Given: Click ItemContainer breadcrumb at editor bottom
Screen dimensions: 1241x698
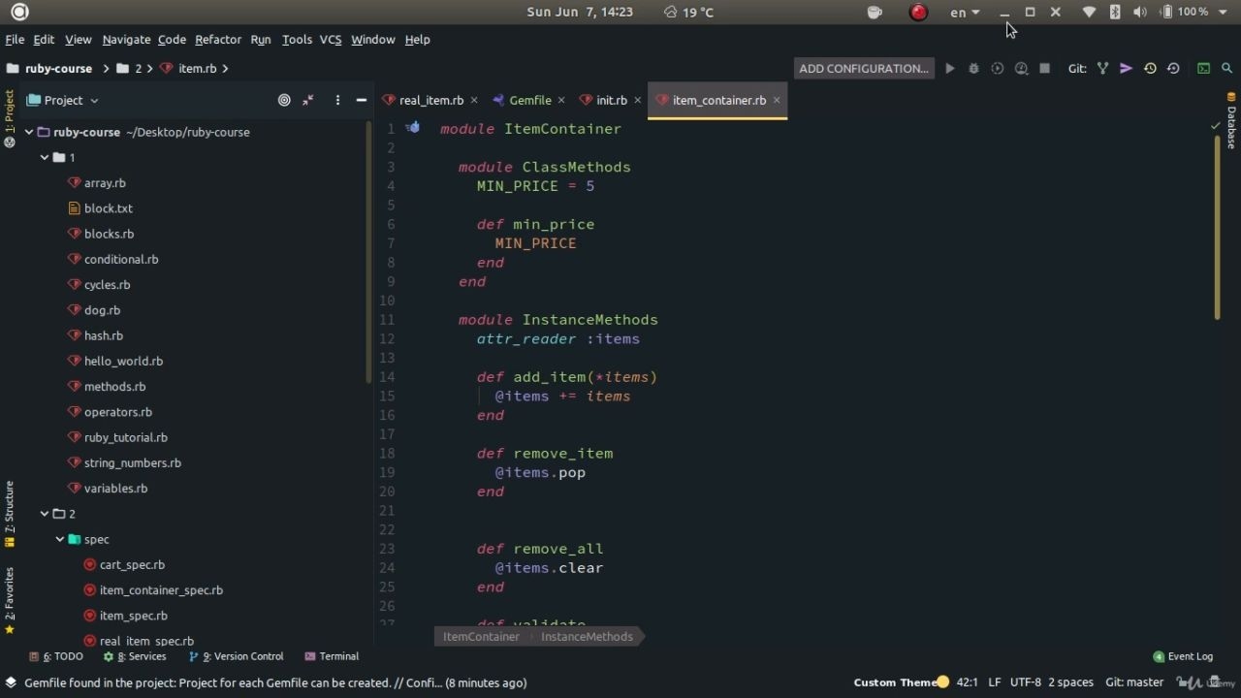Looking at the screenshot, I should pyautogui.click(x=481, y=637).
